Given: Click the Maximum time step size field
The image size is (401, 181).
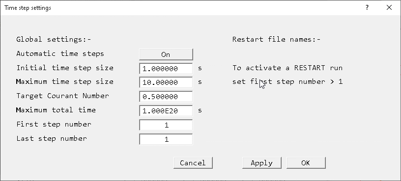Looking at the screenshot, I should 166,82.
